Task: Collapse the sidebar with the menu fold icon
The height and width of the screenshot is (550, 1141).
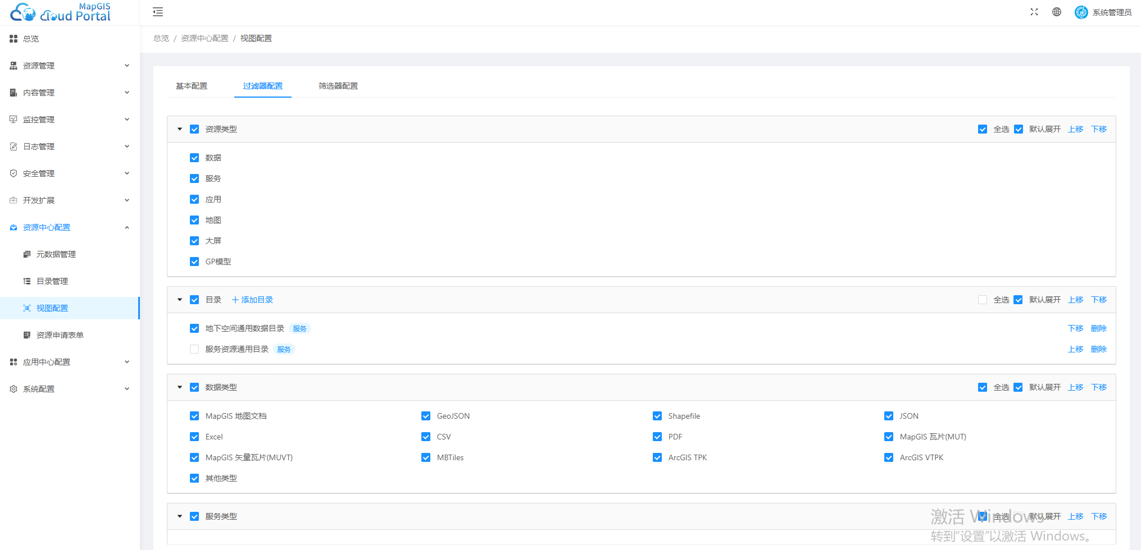Action: (158, 12)
